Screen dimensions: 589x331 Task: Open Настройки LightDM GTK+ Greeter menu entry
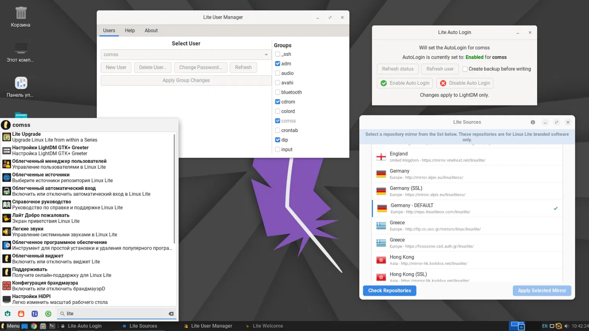[88, 150]
